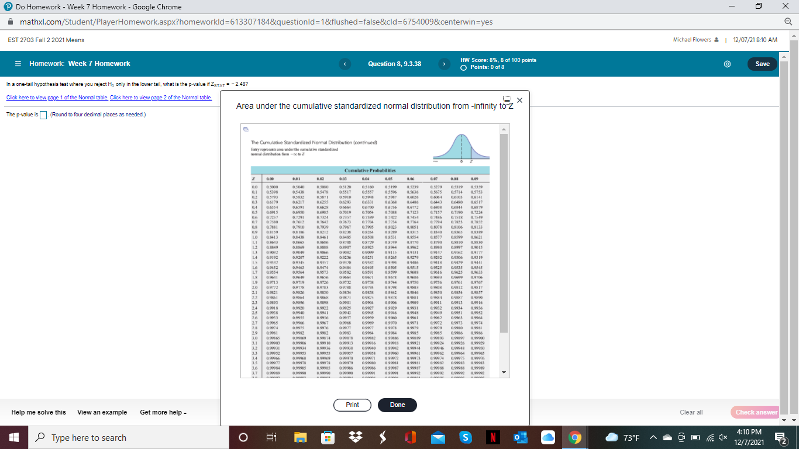This screenshot has height=449, width=799.
Task: Open Microsoft Store from the taskbar
Action: coord(328,437)
